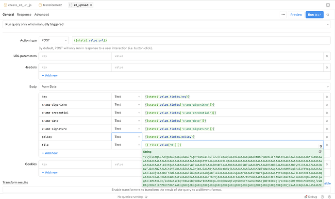Open the type dropdown for file row

(127, 145)
